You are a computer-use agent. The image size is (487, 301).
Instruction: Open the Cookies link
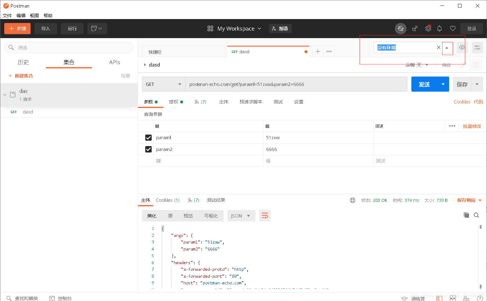[462, 102]
